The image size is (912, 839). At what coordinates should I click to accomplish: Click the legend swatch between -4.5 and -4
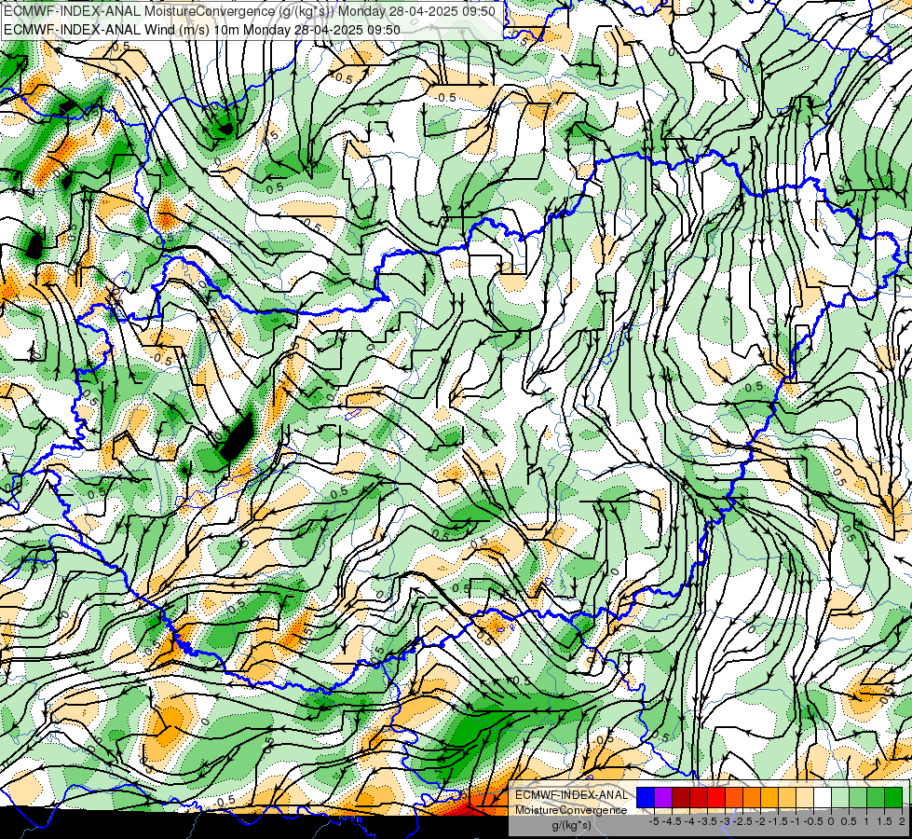coord(681,798)
